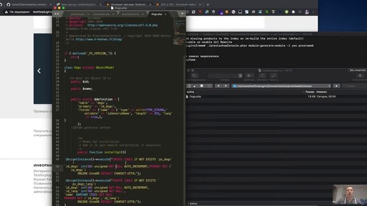
Task: Go to previous tab with left arrow in Sublime
Action: tap(56, 14)
